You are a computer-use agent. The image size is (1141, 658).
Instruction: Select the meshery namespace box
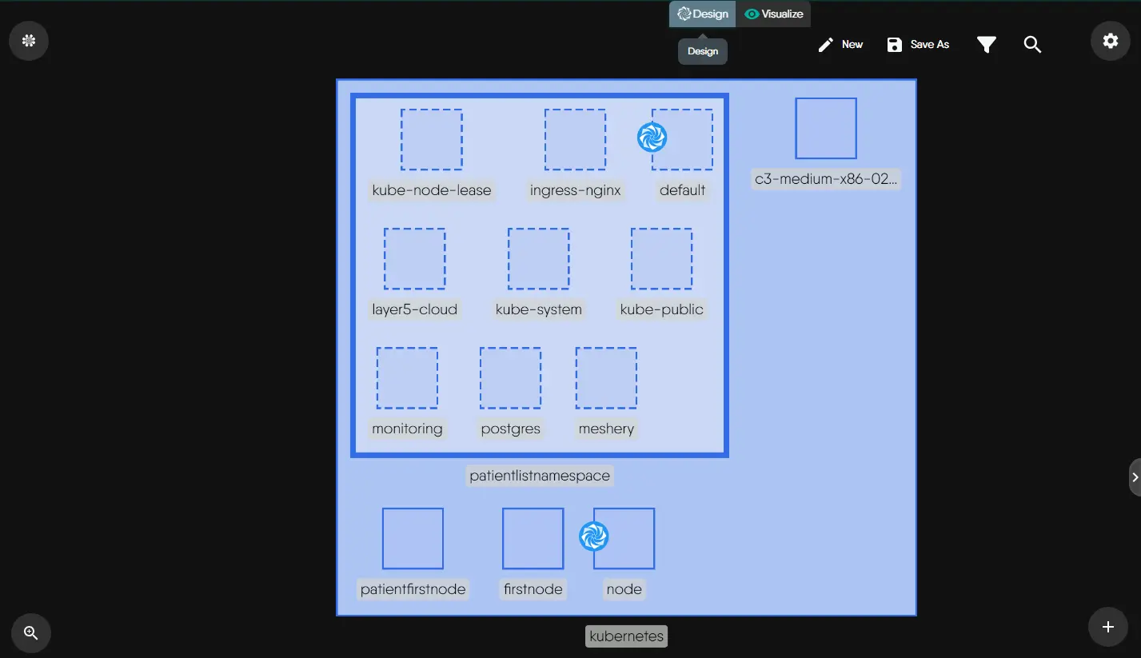click(606, 377)
